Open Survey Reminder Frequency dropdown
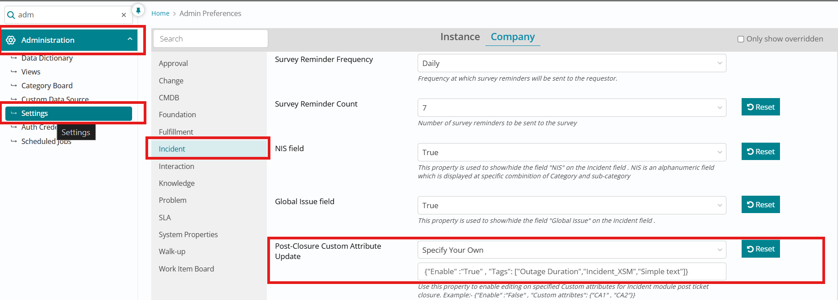This screenshot has height=300, width=838. click(x=572, y=63)
